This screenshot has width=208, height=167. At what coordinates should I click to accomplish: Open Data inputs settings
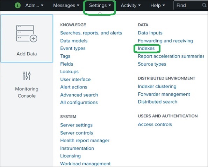pyautogui.click(x=150, y=33)
